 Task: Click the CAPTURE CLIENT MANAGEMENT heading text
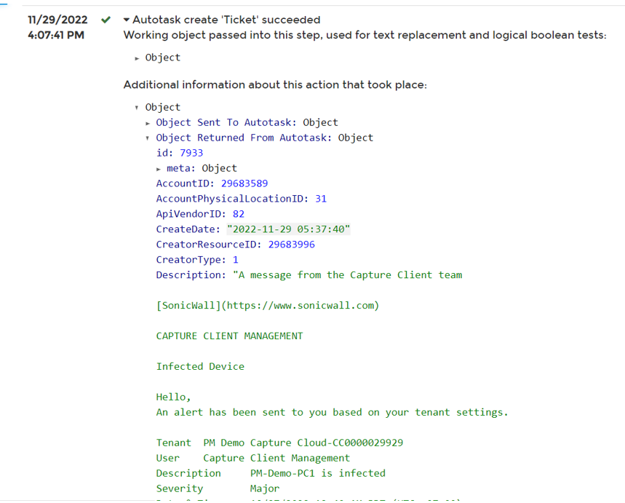point(229,336)
